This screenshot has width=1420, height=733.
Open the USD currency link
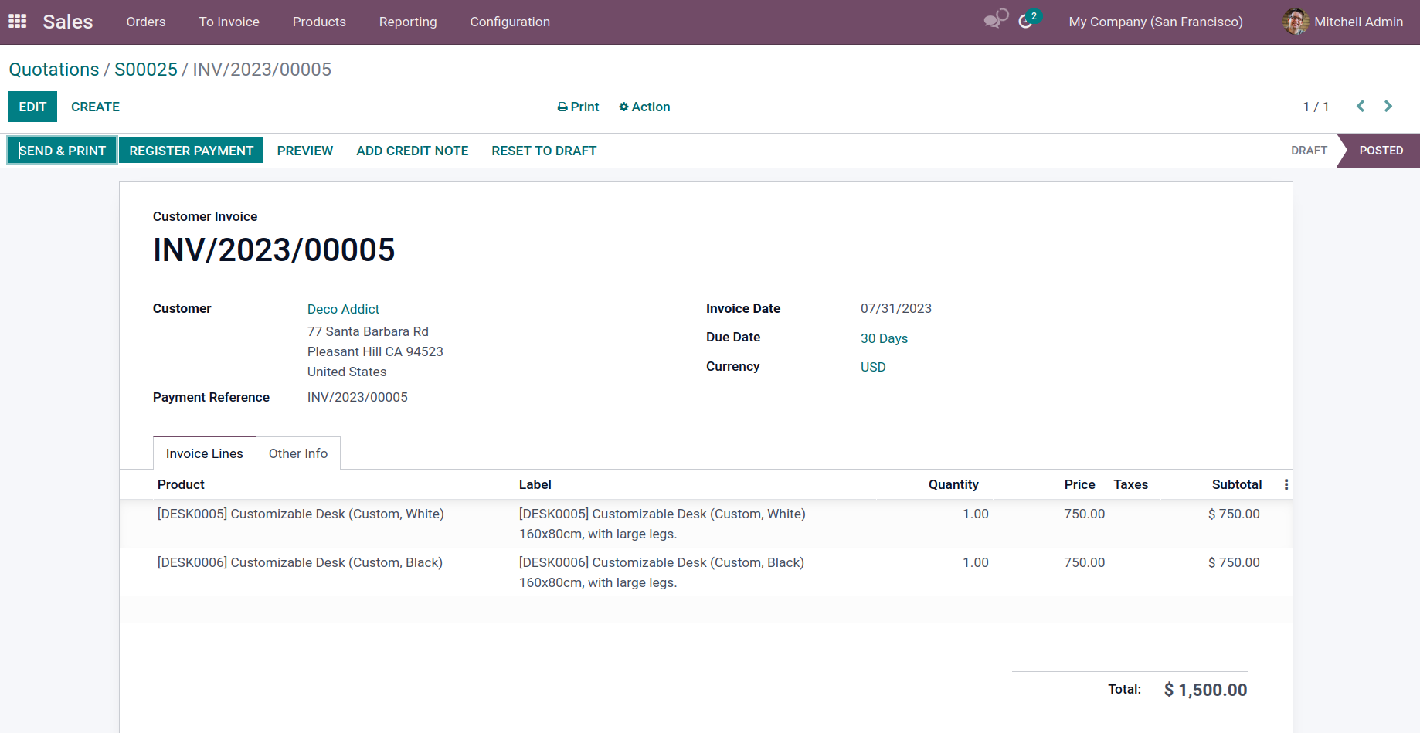click(873, 367)
